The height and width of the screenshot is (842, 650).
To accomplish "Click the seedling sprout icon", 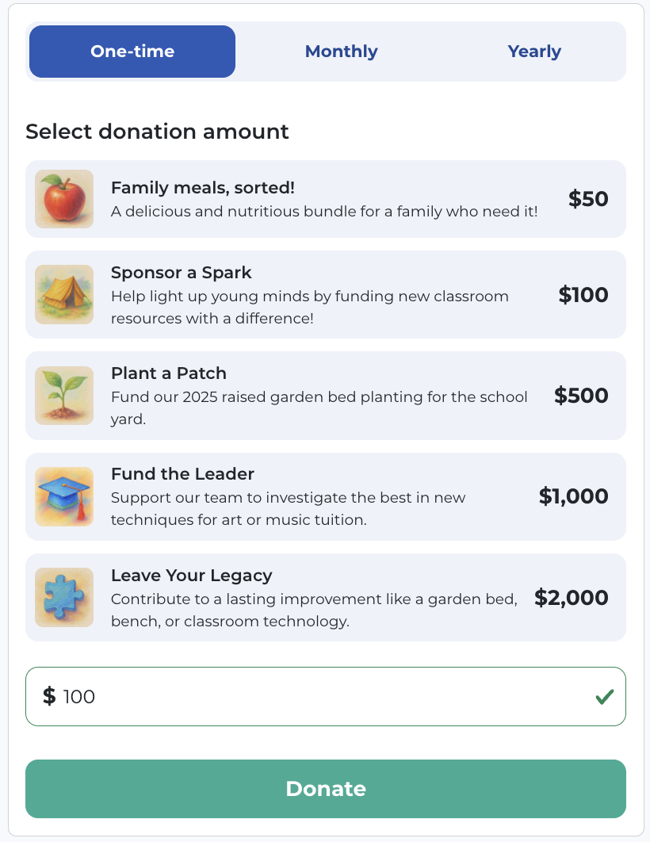I will click(x=64, y=396).
